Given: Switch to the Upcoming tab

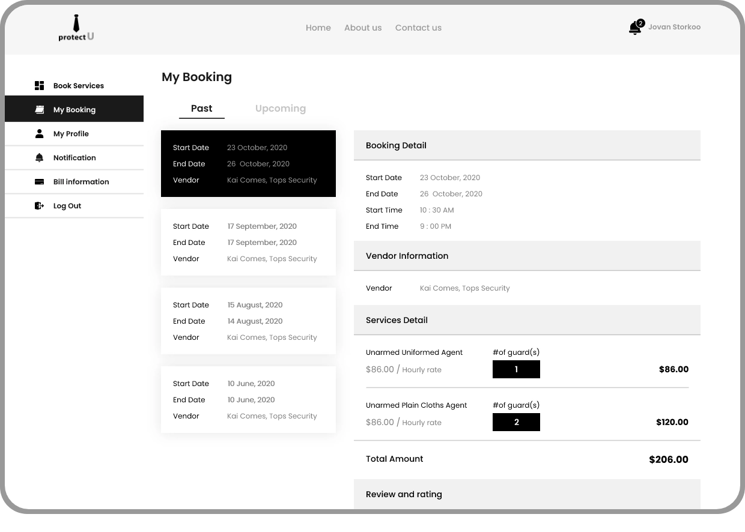Looking at the screenshot, I should click(280, 109).
